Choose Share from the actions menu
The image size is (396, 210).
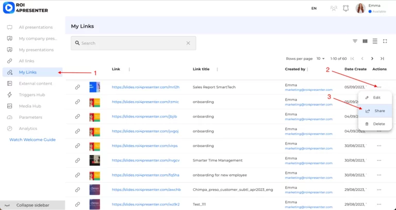coord(379,111)
